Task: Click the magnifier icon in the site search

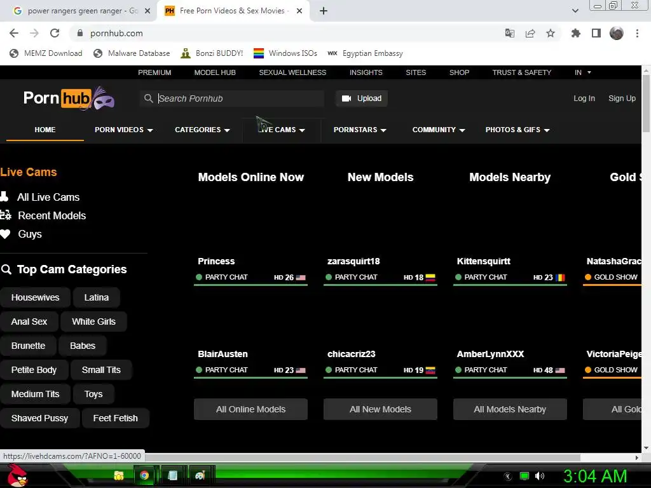Action: coord(148,98)
